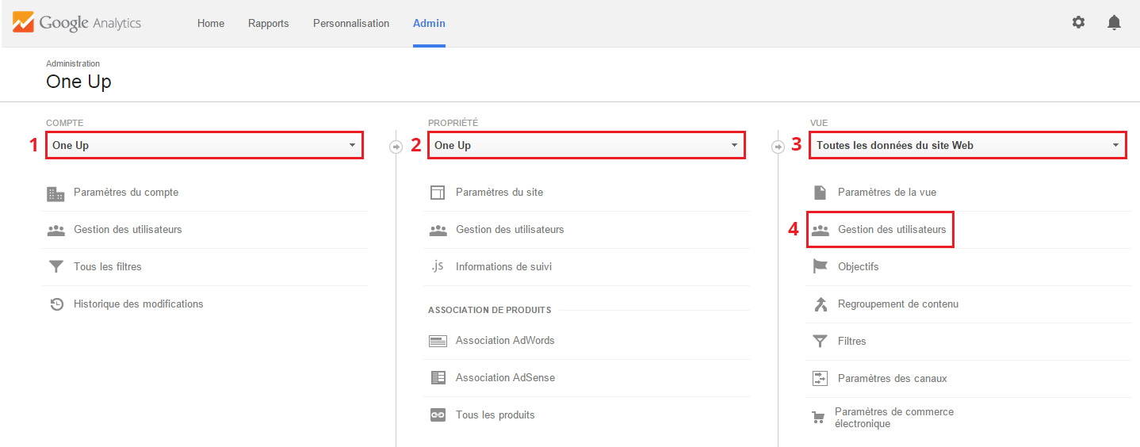Open Gestion des utilisateurs under Compte

point(128,230)
